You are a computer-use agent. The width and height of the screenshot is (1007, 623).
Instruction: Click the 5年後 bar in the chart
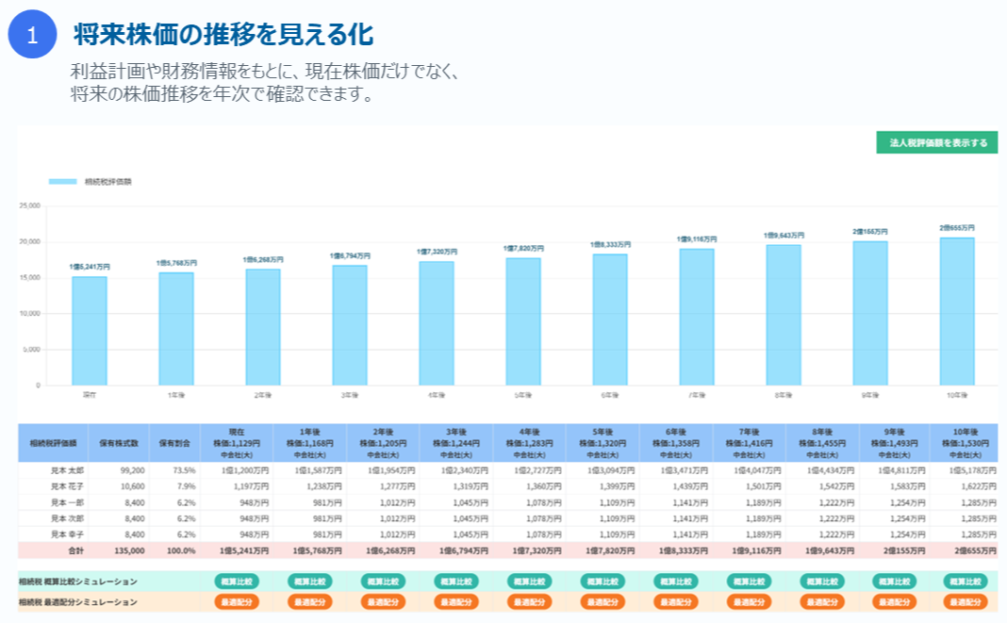[523, 321]
